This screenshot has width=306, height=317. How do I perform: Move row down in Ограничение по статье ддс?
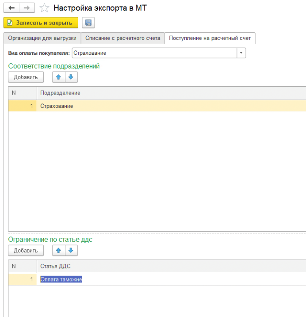(x=71, y=251)
